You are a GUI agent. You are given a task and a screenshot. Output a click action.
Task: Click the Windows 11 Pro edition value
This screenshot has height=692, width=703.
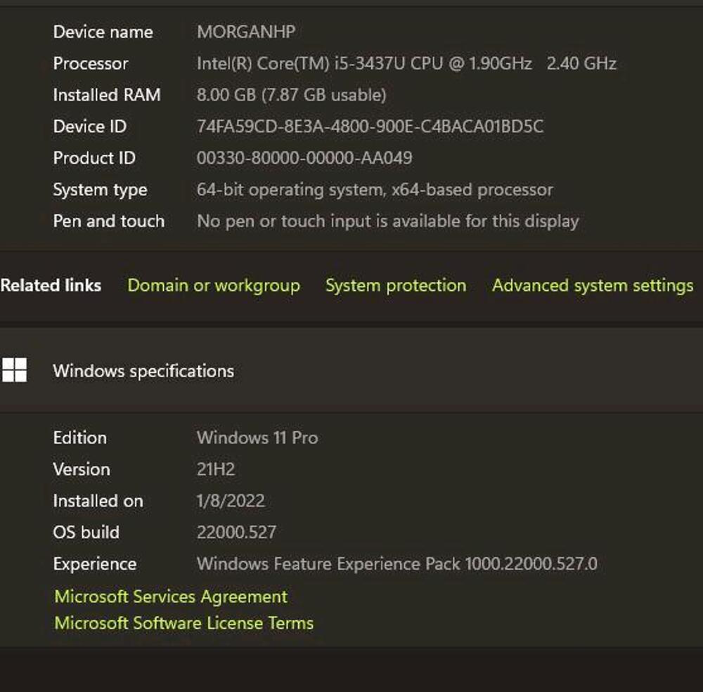257,438
